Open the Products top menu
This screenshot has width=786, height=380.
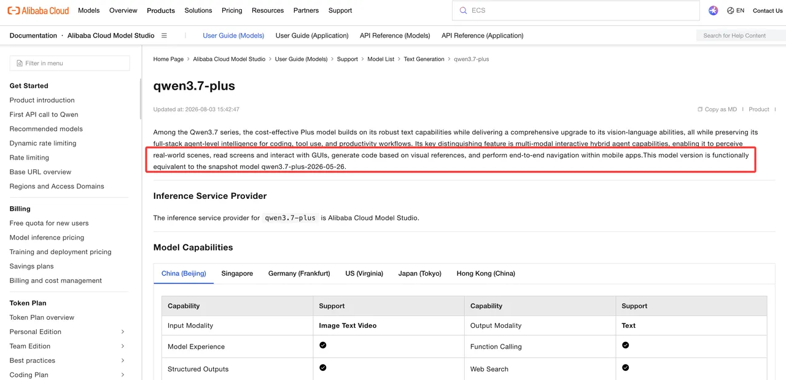pos(161,10)
